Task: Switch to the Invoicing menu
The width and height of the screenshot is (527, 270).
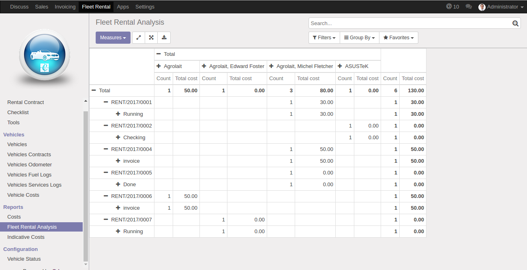Action: tap(65, 6)
